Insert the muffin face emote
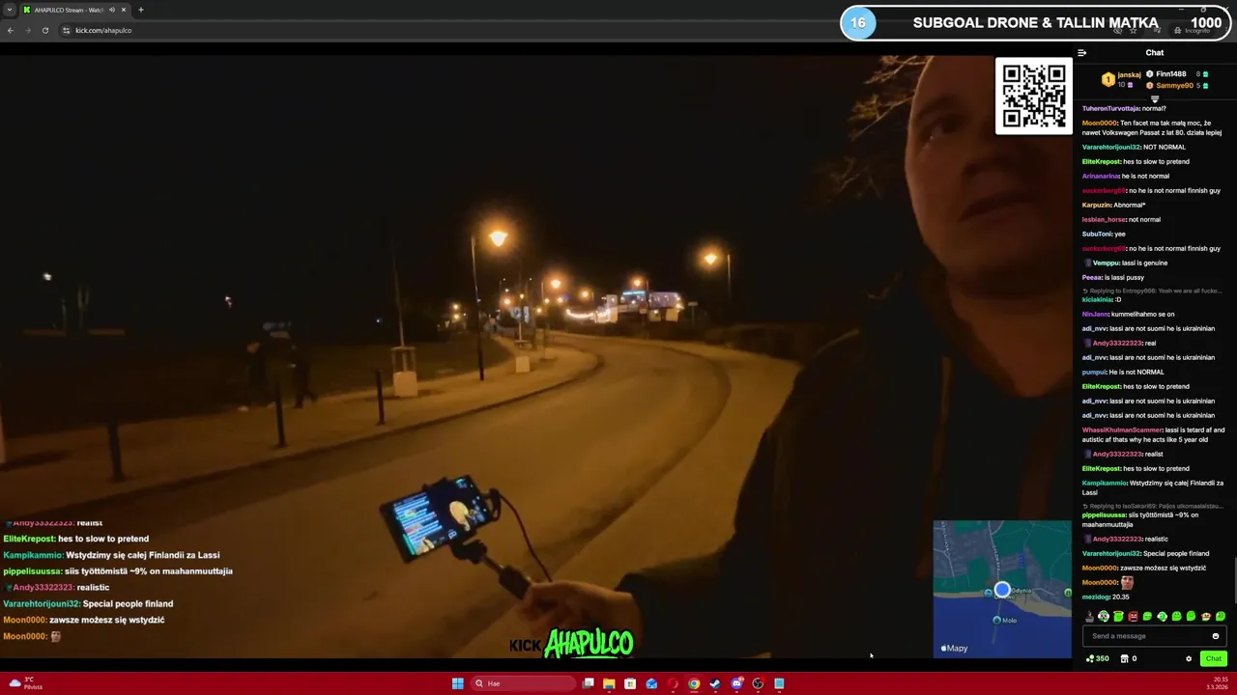The image size is (1237, 695). tap(1206, 616)
